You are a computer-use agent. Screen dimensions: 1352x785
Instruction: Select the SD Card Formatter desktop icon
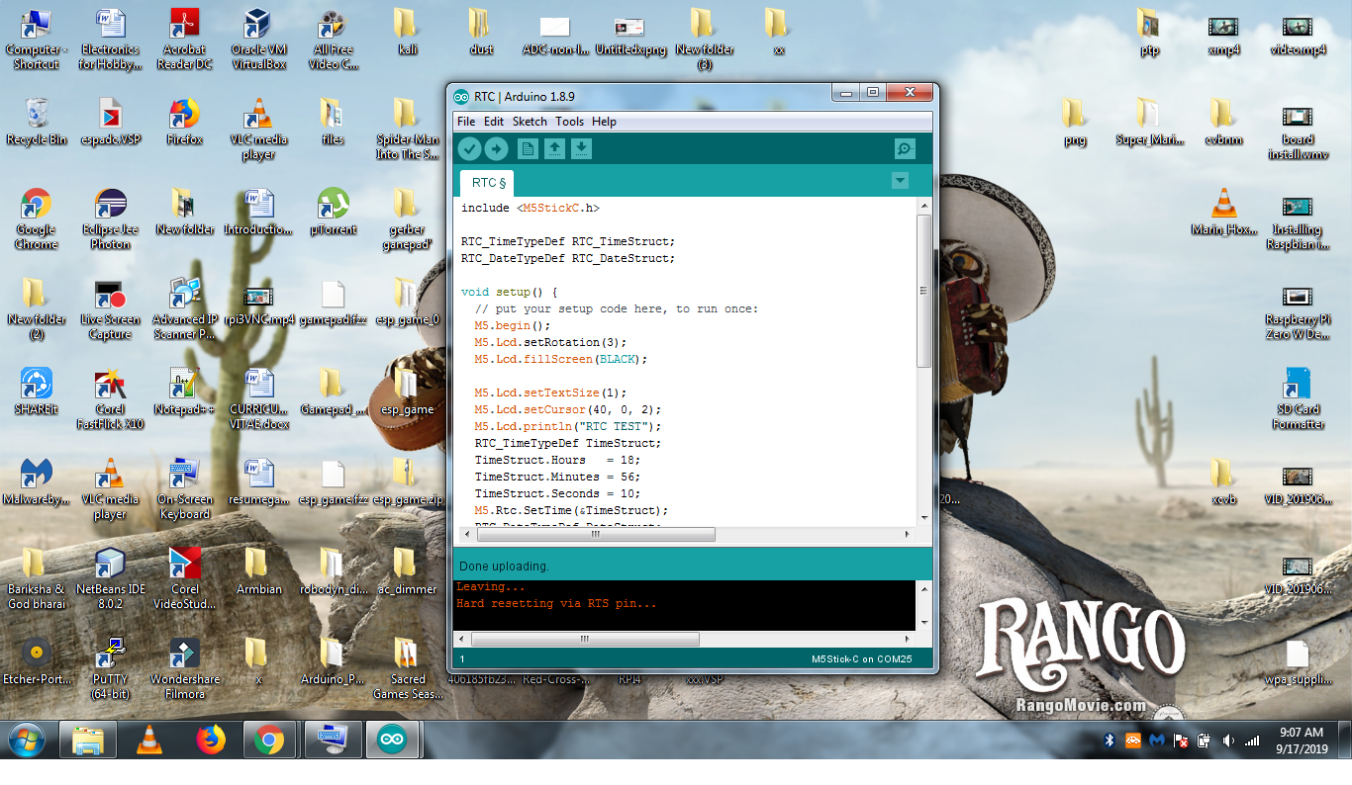tap(1298, 398)
